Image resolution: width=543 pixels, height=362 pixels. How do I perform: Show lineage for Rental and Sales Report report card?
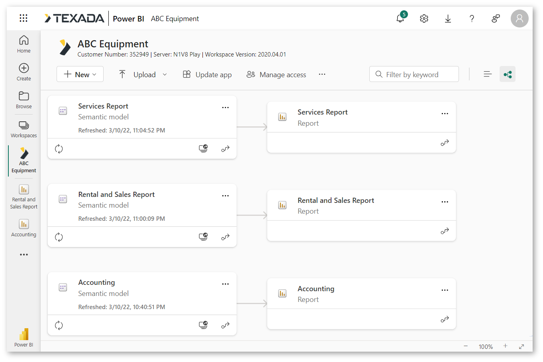[445, 231]
